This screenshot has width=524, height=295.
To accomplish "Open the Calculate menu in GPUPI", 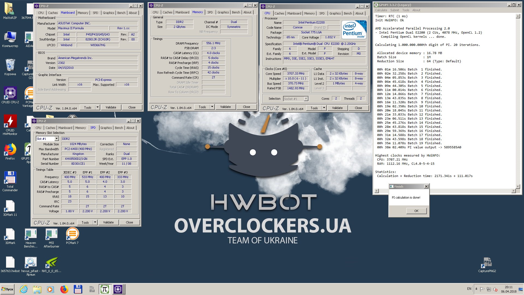I will (381, 10).
